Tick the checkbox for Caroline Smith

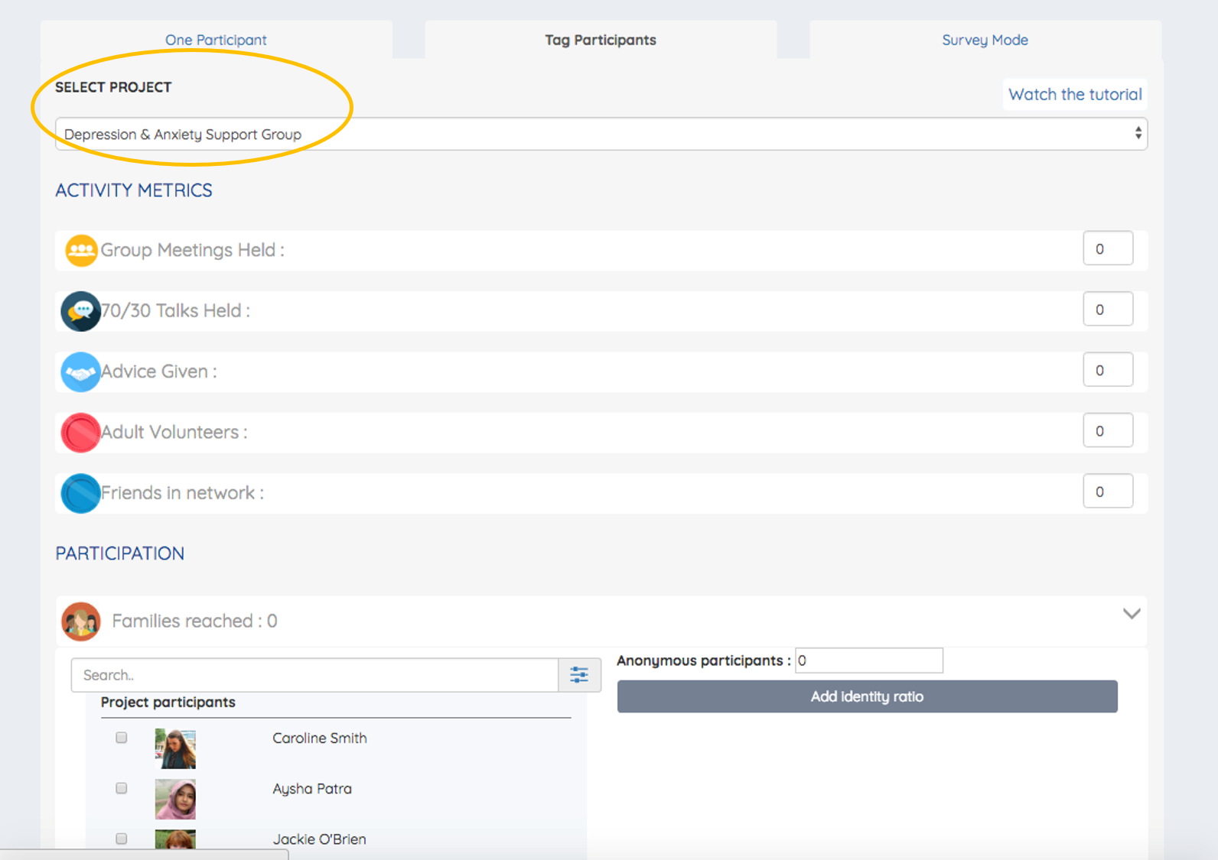point(122,738)
